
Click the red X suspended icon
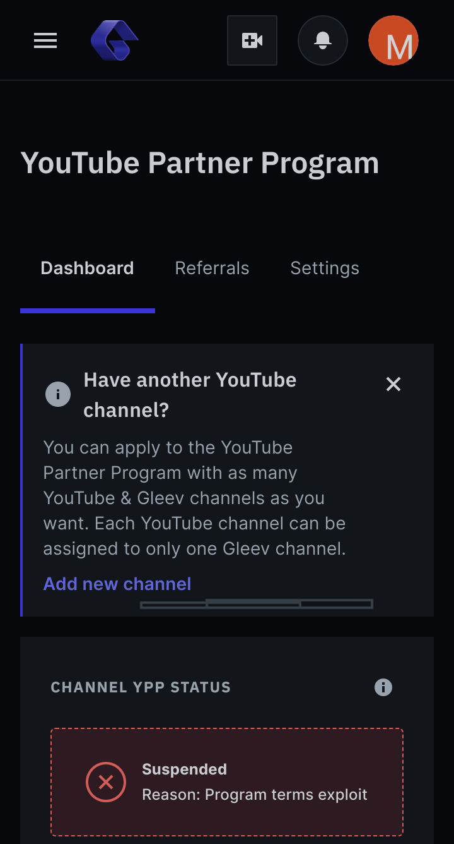pyautogui.click(x=106, y=782)
